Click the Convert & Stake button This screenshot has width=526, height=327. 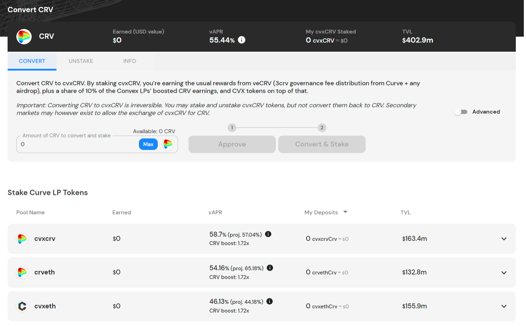[x=323, y=145]
